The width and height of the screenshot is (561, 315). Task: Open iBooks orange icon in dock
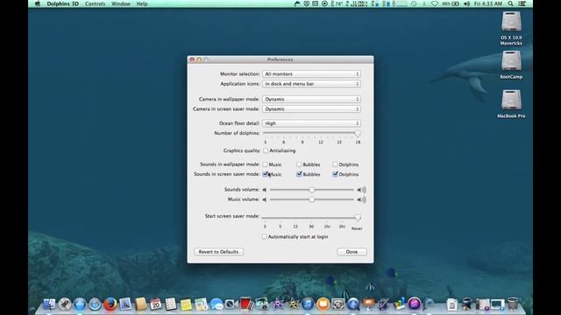[323, 304]
